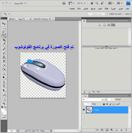The height and width of the screenshot is (133, 132).
Task: Add a layer mask in Layers panel
Action: click(107, 130)
